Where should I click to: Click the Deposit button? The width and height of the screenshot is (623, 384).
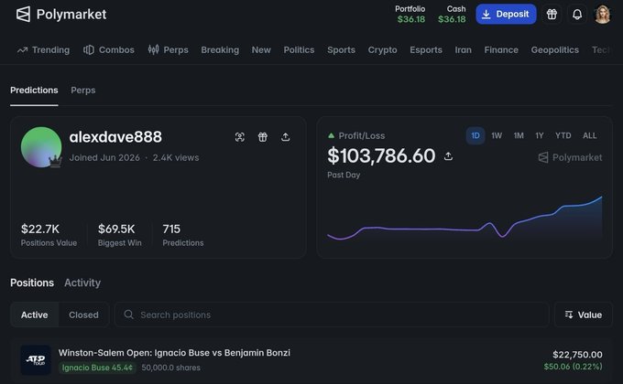point(506,15)
